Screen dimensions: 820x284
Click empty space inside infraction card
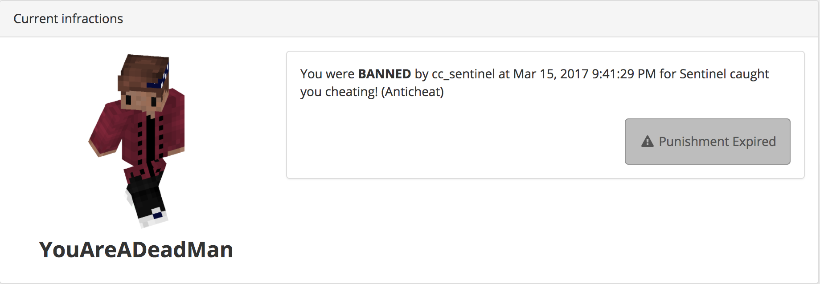(446, 142)
